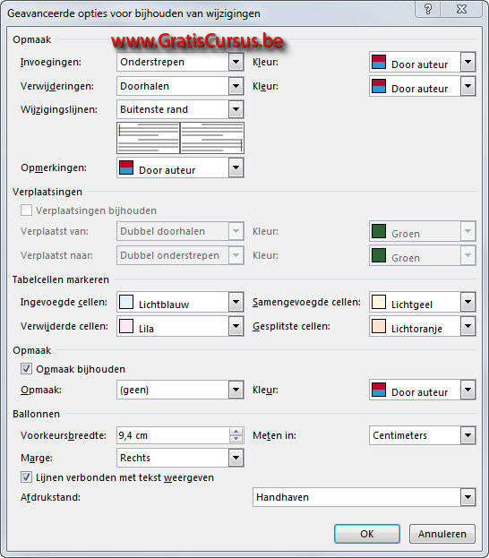
Task: Open the Marge dropdown showing Rechts
Action: 180,458
